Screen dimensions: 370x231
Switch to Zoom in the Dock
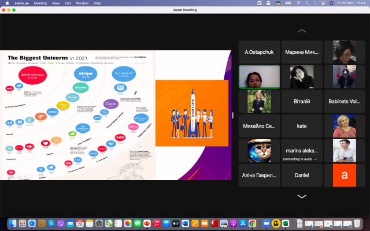coord(267,223)
